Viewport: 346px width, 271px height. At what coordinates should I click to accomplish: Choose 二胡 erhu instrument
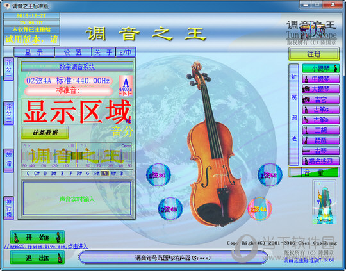point(320,130)
